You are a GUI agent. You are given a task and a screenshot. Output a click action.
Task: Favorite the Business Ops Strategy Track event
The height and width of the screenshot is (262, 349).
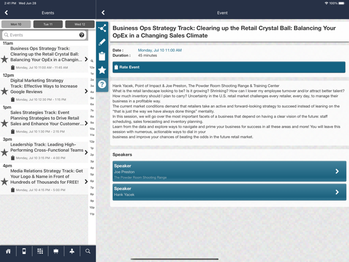[4, 59]
